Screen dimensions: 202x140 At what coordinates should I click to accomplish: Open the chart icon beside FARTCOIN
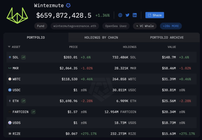[33, 112]
